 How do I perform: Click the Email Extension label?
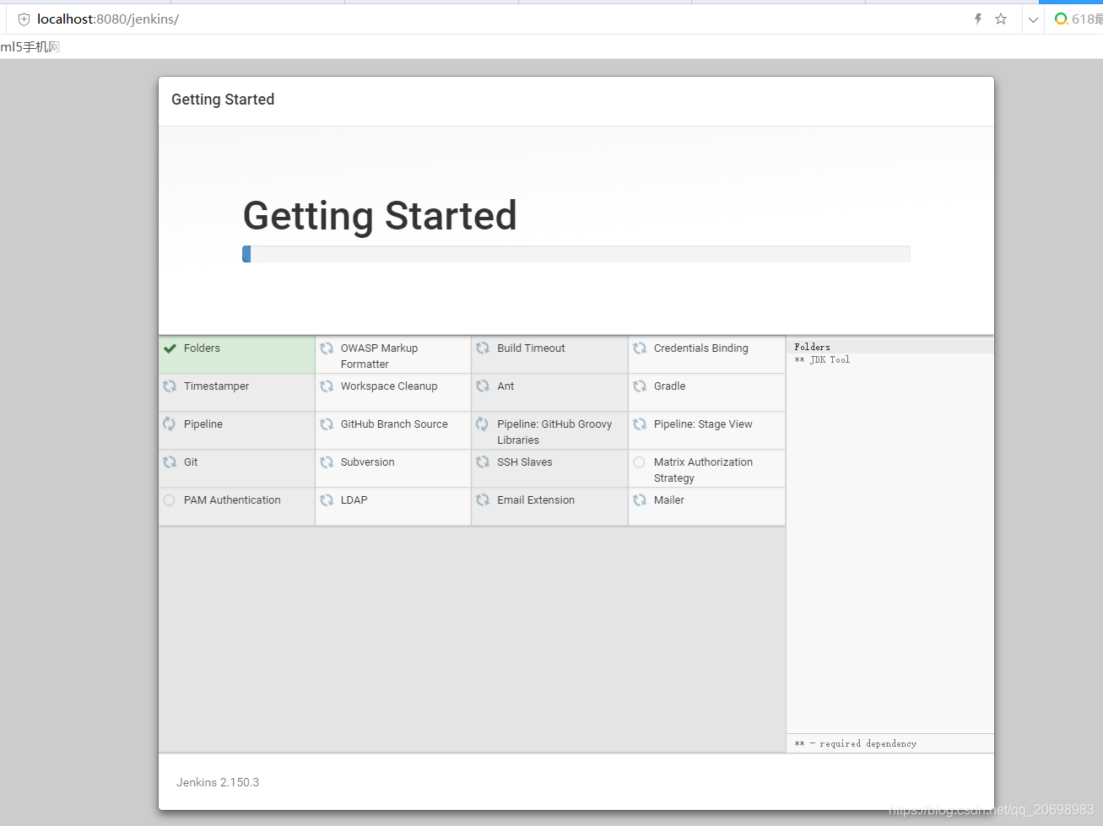536,500
